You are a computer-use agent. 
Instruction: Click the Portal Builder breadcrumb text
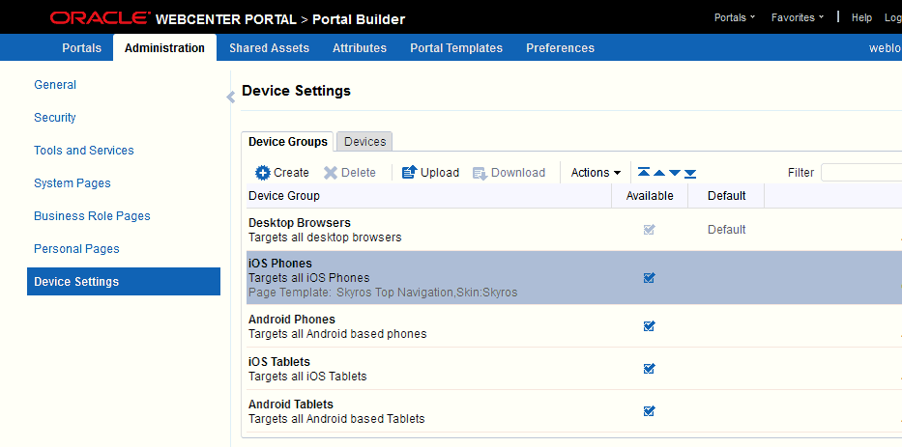point(359,19)
